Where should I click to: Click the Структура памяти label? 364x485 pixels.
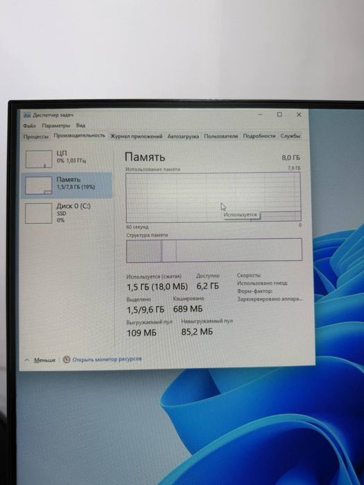point(147,236)
